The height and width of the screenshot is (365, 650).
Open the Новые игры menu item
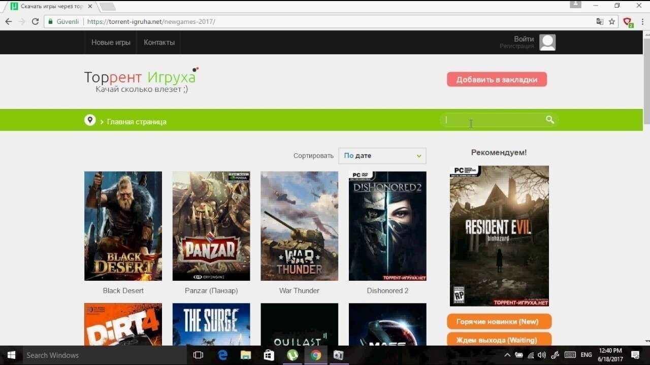[x=111, y=43]
